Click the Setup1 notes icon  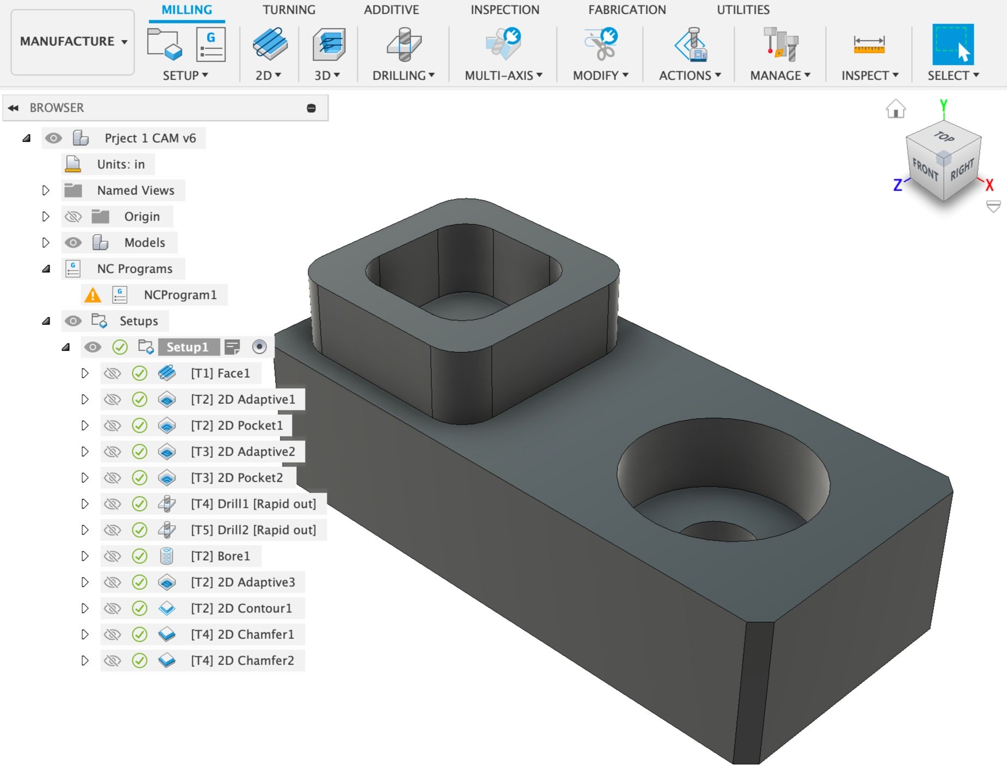(233, 347)
